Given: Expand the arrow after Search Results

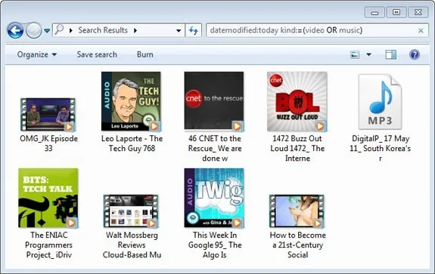Looking at the screenshot, I should tap(135, 30).
